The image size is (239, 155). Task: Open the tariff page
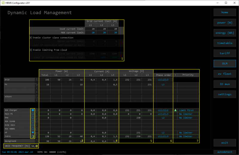coord(225,53)
